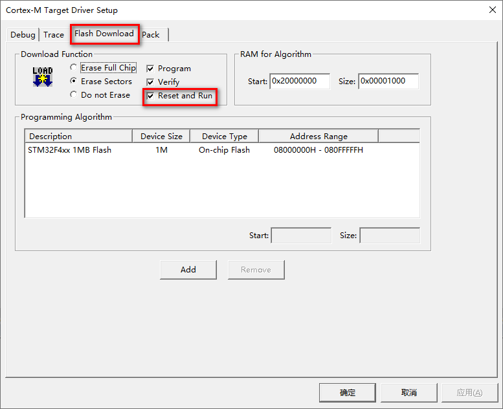Click the 1M device size cell
This screenshot has width=503, height=409.
(161, 150)
